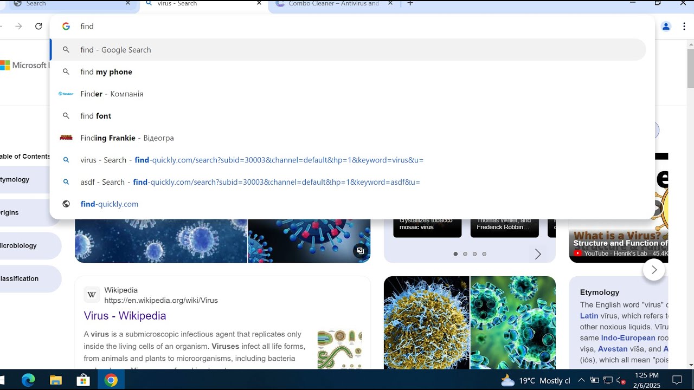The image size is (694, 390).
Task: Select the second carousel dot
Action: click(x=465, y=254)
